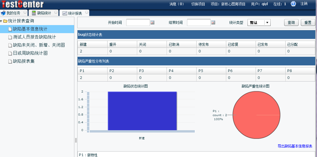Close the 统计报表 tab with its round button

pos(86,12)
